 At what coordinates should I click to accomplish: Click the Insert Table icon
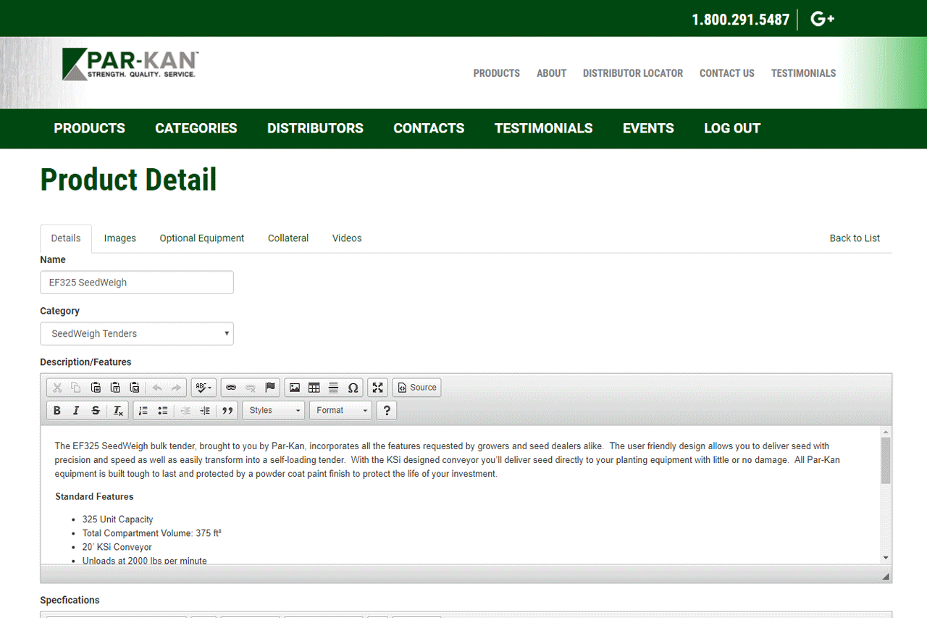314,388
